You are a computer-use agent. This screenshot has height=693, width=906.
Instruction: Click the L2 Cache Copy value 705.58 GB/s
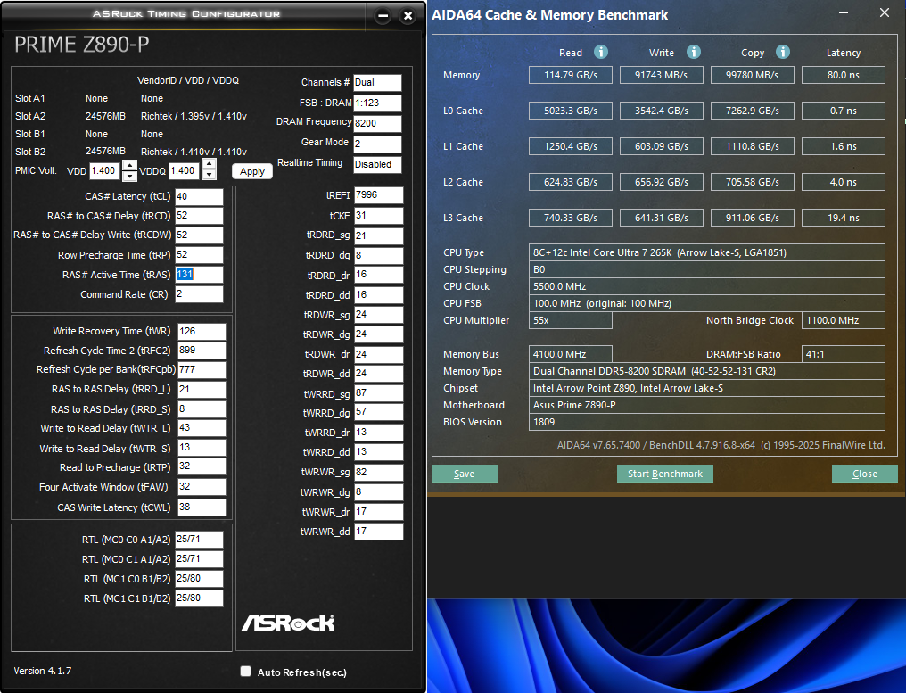click(752, 182)
